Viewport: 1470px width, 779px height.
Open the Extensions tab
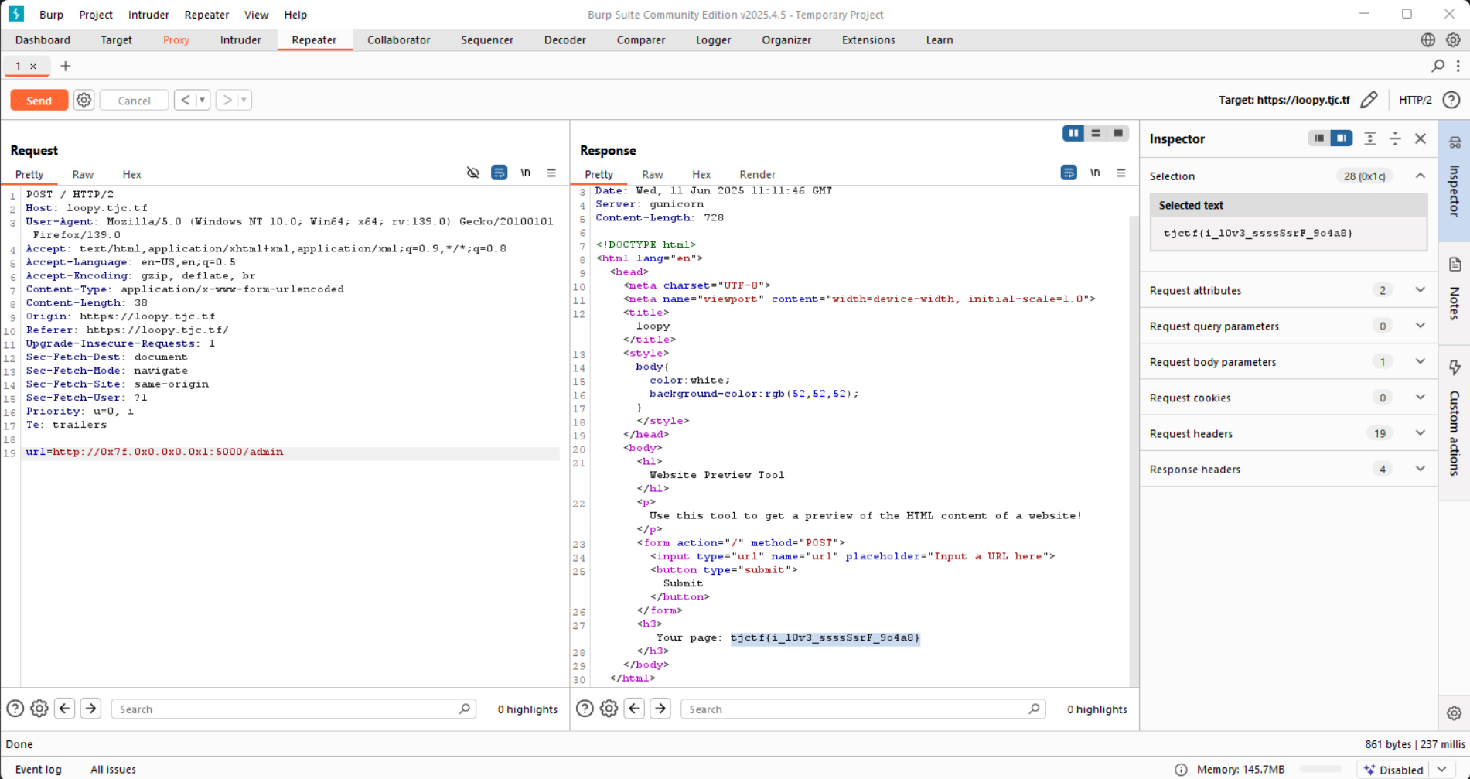(x=868, y=40)
